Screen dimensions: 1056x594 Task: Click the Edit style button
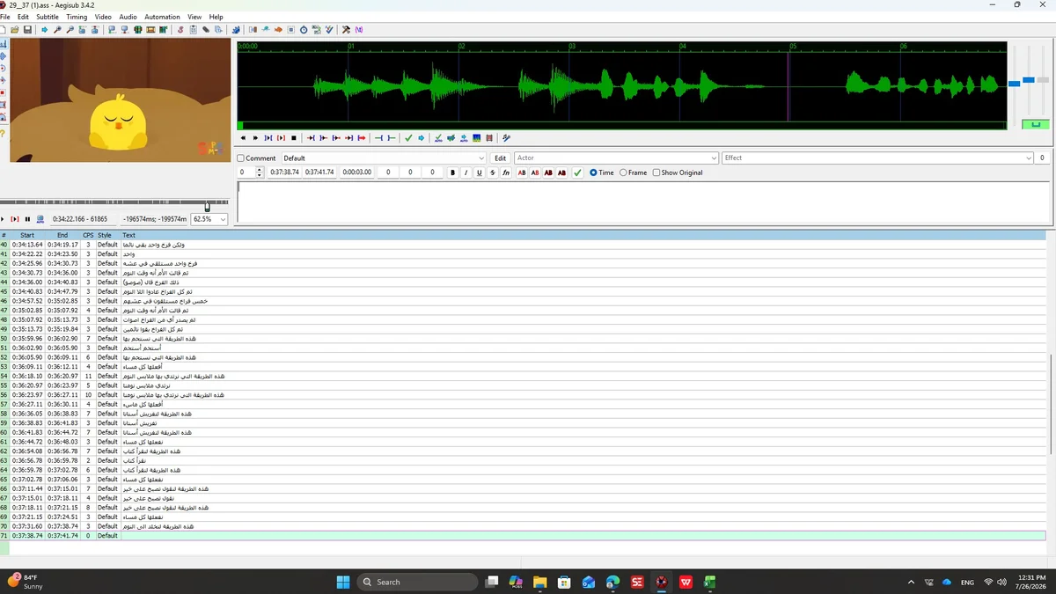(x=500, y=158)
